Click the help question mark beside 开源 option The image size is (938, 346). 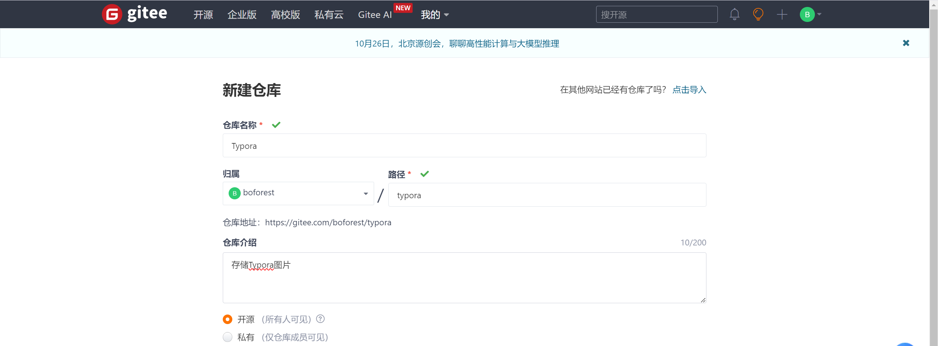(x=321, y=319)
